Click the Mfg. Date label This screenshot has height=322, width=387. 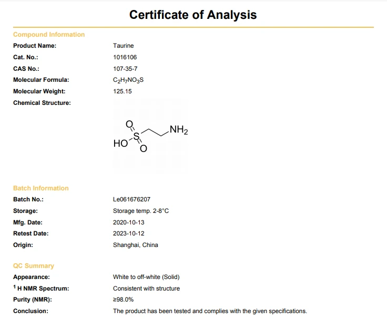point(28,222)
